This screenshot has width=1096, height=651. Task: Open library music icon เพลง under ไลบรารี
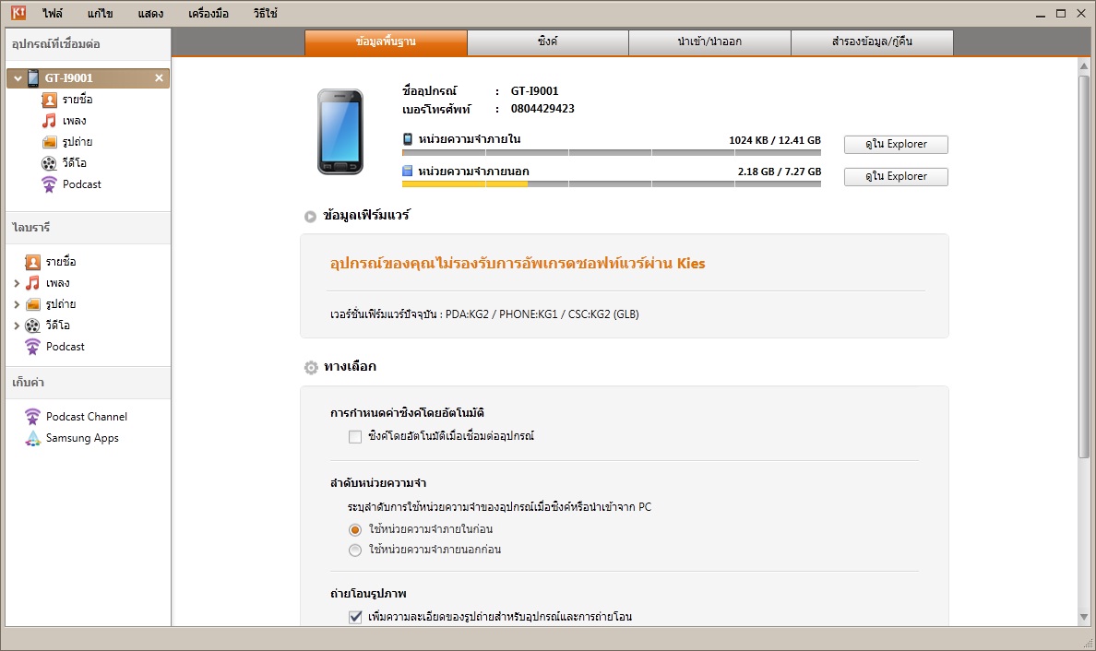click(x=33, y=283)
